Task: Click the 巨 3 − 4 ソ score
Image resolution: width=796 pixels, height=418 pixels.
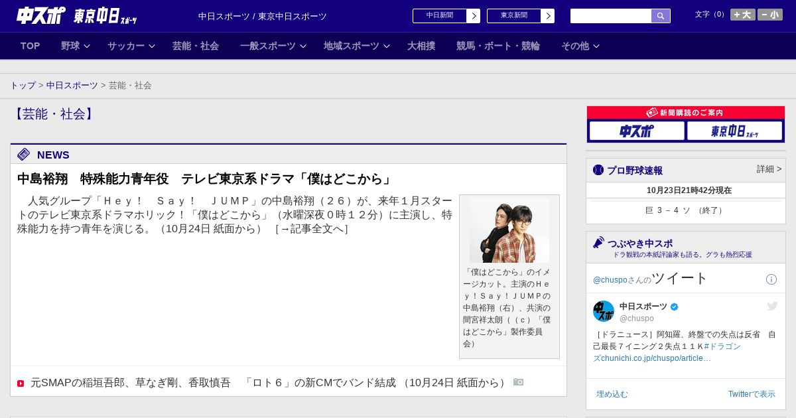Action: coord(685,210)
